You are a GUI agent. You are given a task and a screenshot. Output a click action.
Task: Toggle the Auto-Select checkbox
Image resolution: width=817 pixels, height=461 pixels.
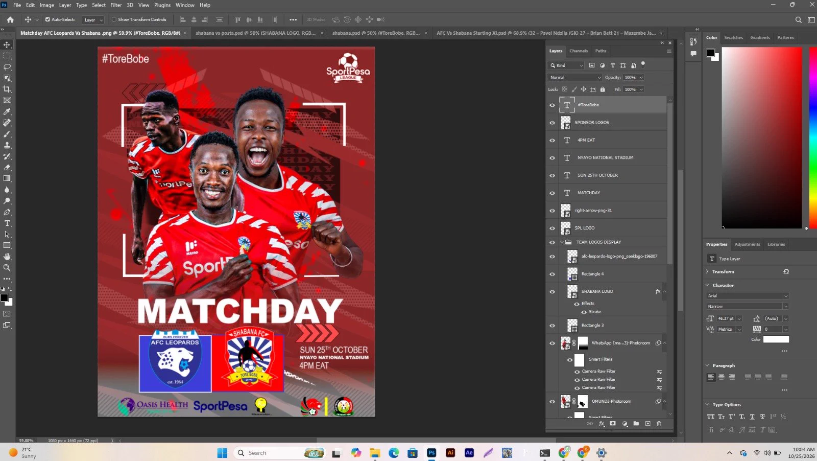[x=47, y=19]
